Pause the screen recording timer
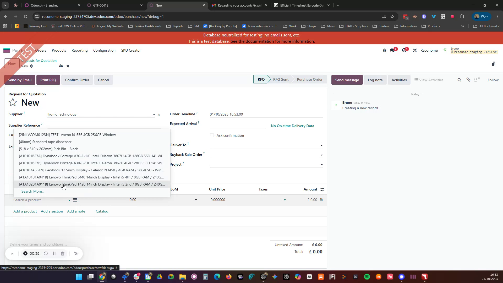 [x=54, y=253]
